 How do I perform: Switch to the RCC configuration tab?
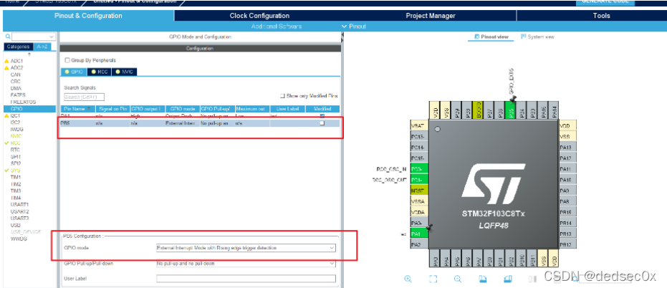(x=100, y=72)
